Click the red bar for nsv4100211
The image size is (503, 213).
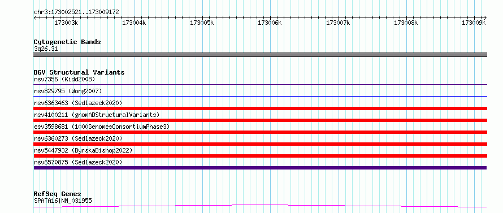coord(261,120)
